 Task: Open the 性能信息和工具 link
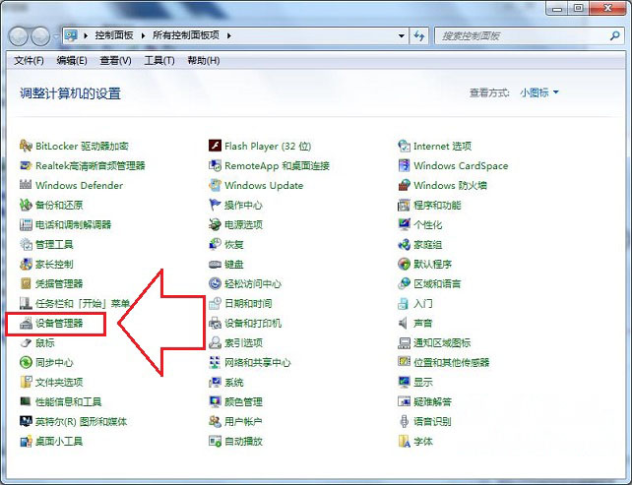coord(69,402)
